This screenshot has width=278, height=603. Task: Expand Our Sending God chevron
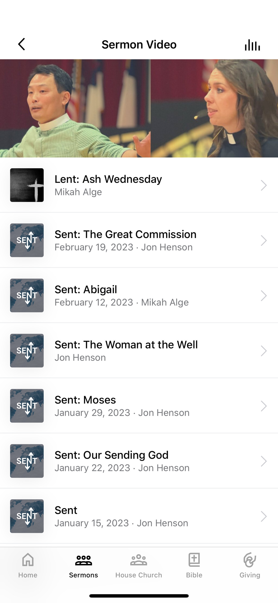coord(264,461)
